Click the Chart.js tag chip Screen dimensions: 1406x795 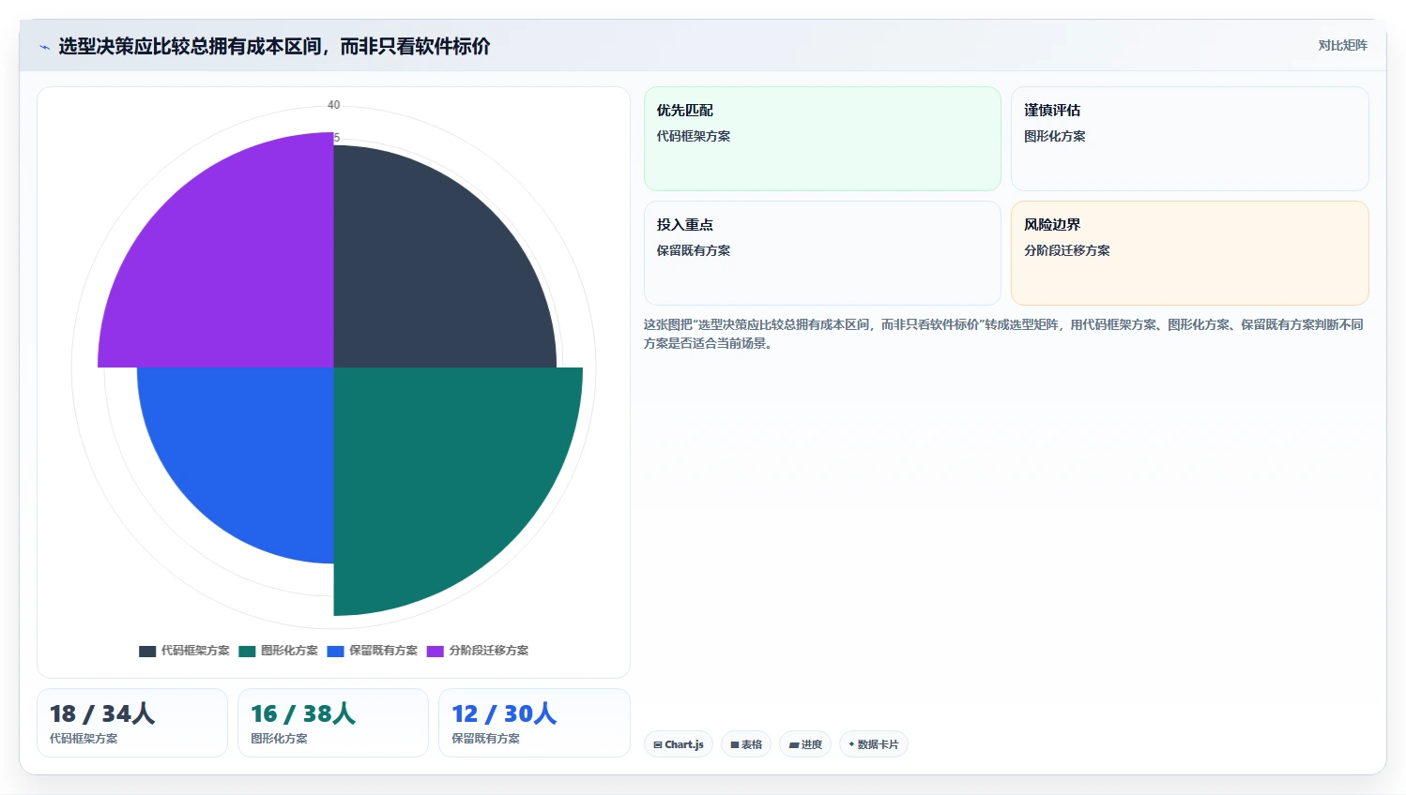(x=679, y=744)
